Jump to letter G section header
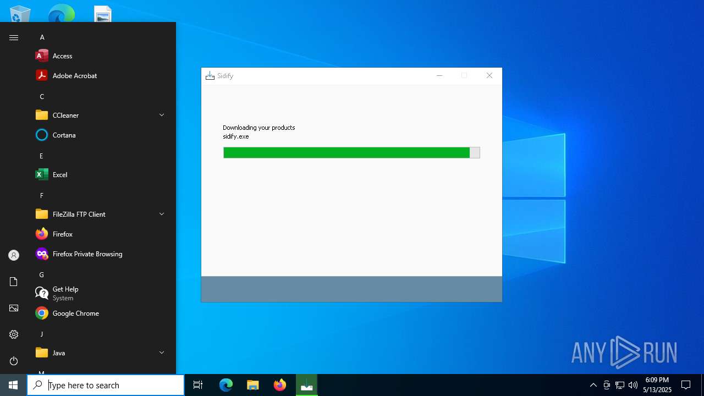The height and width of the screenshot is (396, 704). tap(41, 275)
